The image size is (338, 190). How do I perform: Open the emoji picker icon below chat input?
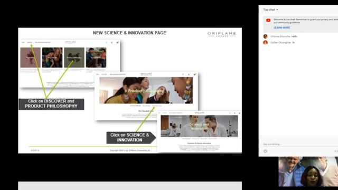tap(265, 151)
